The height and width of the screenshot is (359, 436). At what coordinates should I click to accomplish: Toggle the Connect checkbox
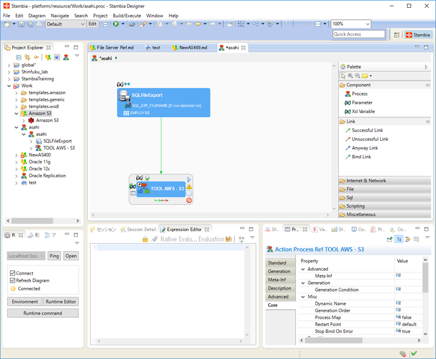point(13,273)
